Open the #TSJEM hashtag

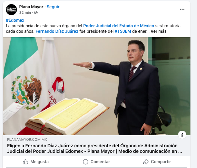(x=123, y=31)
